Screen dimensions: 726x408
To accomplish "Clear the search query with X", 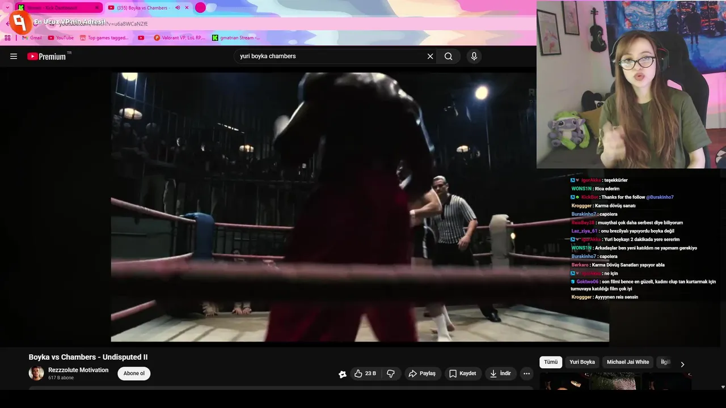I will 430,56.
